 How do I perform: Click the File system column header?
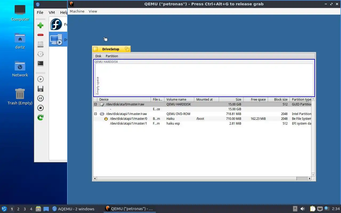click(157, 100)
